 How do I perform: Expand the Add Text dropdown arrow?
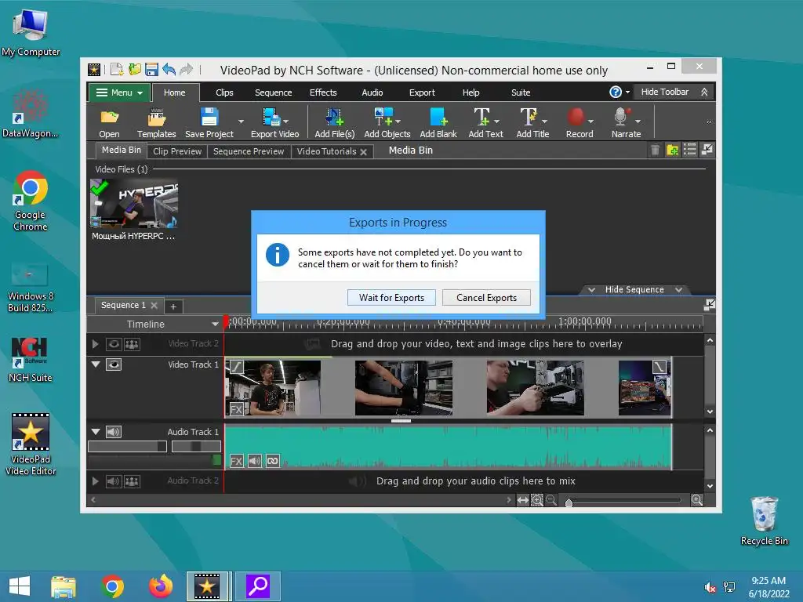pos(496,121)
